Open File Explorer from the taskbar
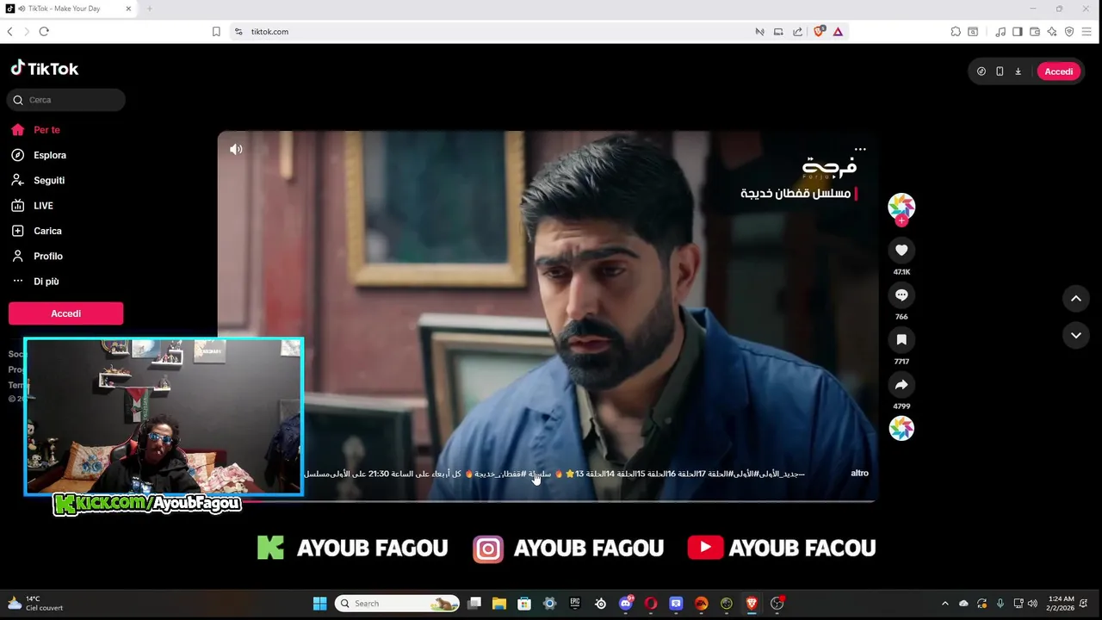Image resolution: width=1102 pixels, height=620 pixels. 498,603
